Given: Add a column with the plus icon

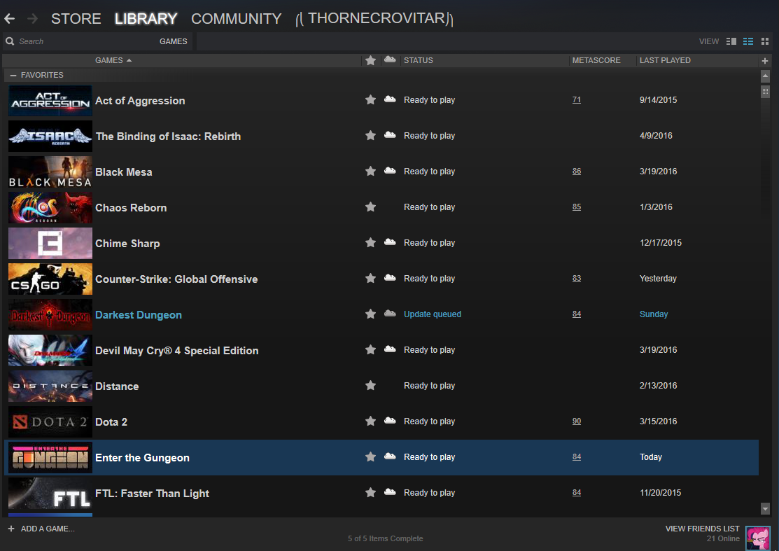Looking at the screenshot, I should point(764,61).
